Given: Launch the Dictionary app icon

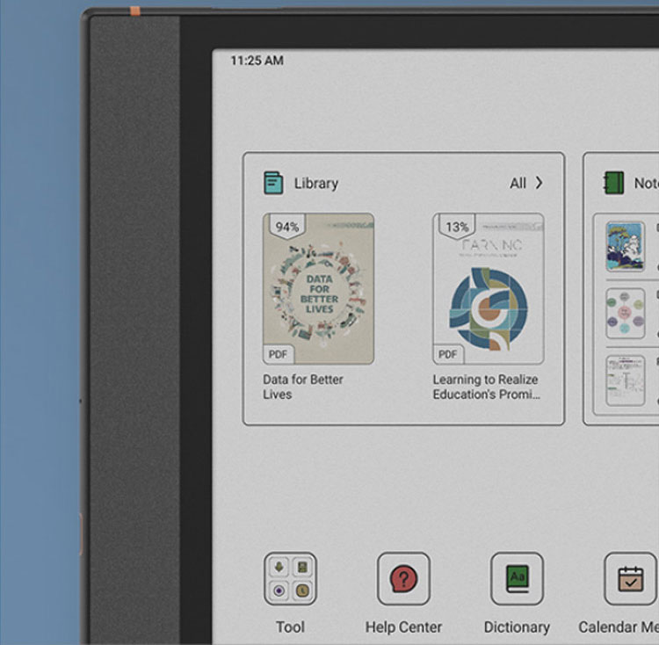Looking at the screenshot, I should [x=517, y=578].
